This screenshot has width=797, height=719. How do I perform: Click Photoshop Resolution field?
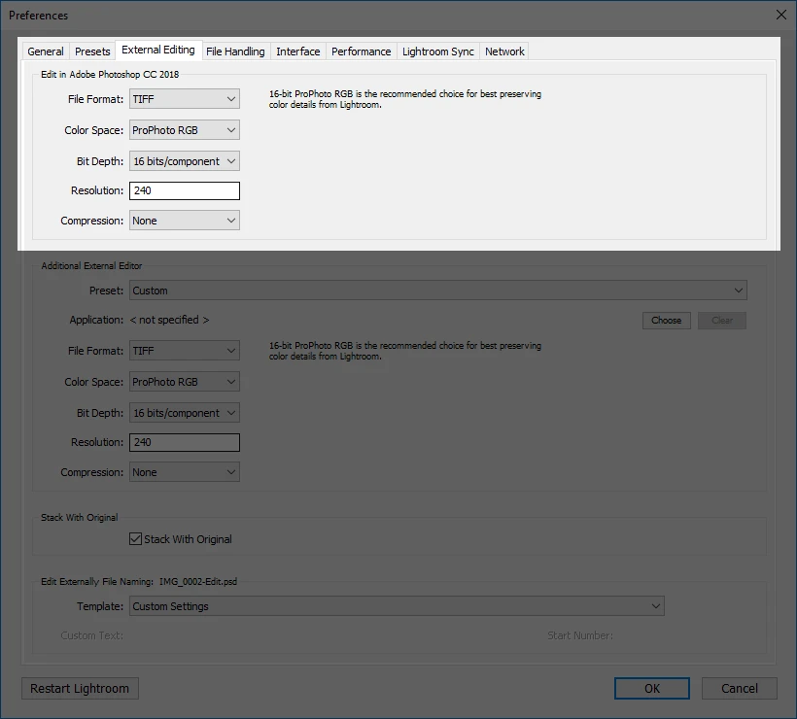click(x=185, y=190)
